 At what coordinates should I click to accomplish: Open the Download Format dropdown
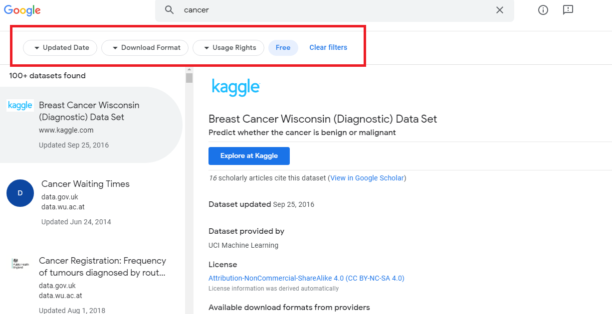145,48
